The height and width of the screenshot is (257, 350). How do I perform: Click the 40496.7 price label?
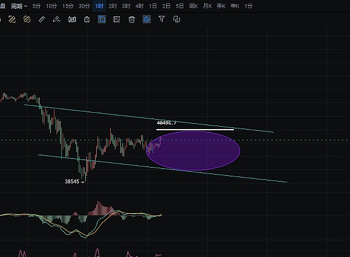click(x=166, y=123)
